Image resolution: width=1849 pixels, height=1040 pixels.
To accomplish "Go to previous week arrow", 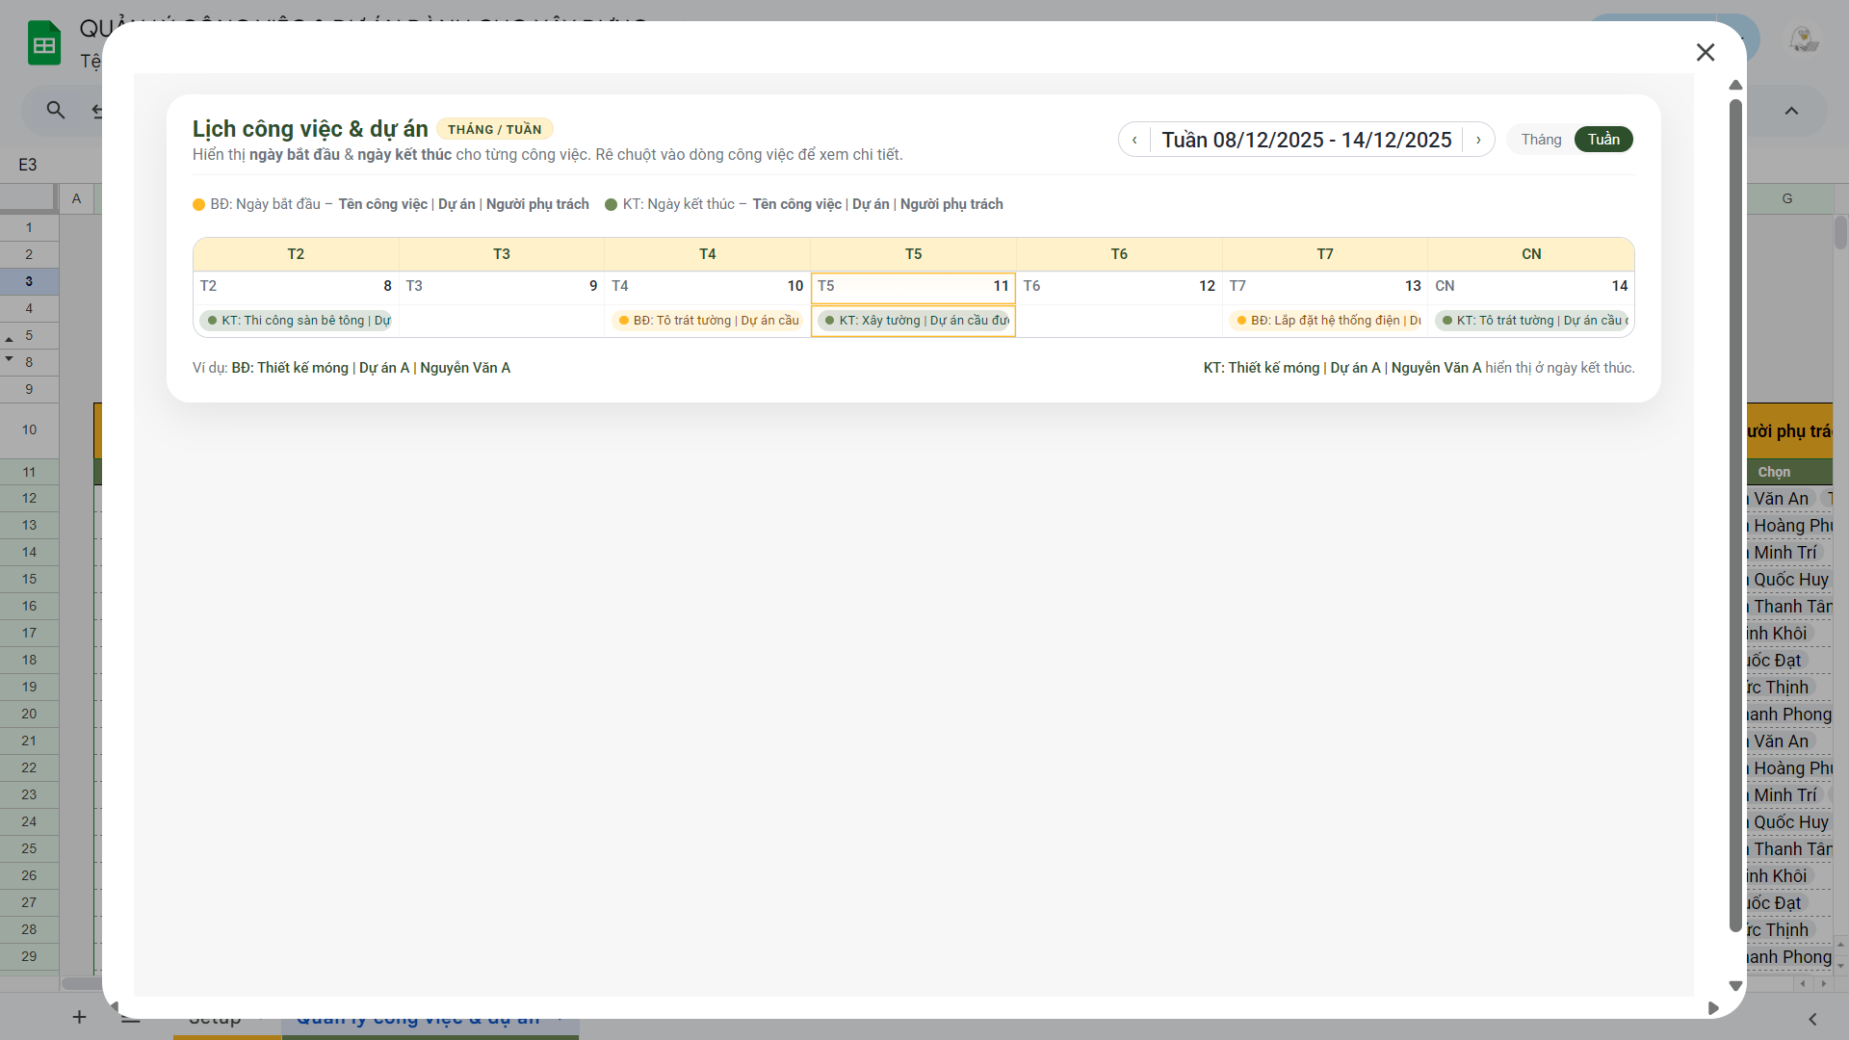I will 1134,140.
